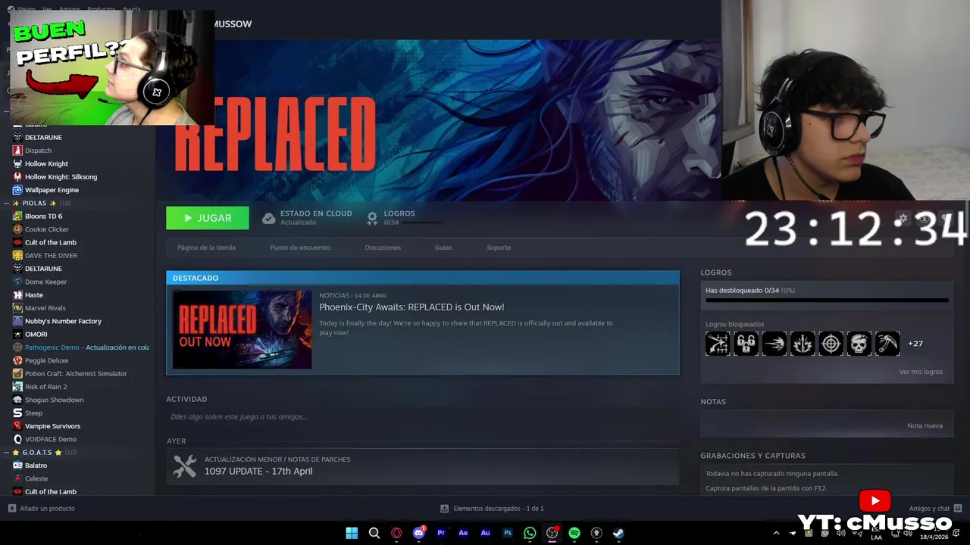Click the pickaxe locked achievement icon

tap(887, 344)
